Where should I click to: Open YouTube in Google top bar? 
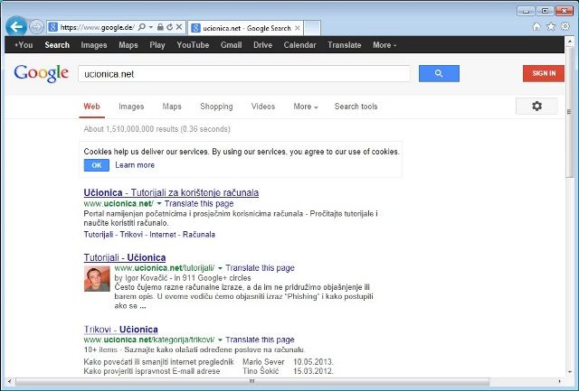tap(193, 45)
